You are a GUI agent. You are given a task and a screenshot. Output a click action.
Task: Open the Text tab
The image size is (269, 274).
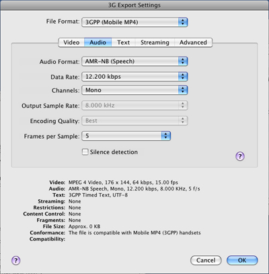pyautogui.click(x=123, y=42)
